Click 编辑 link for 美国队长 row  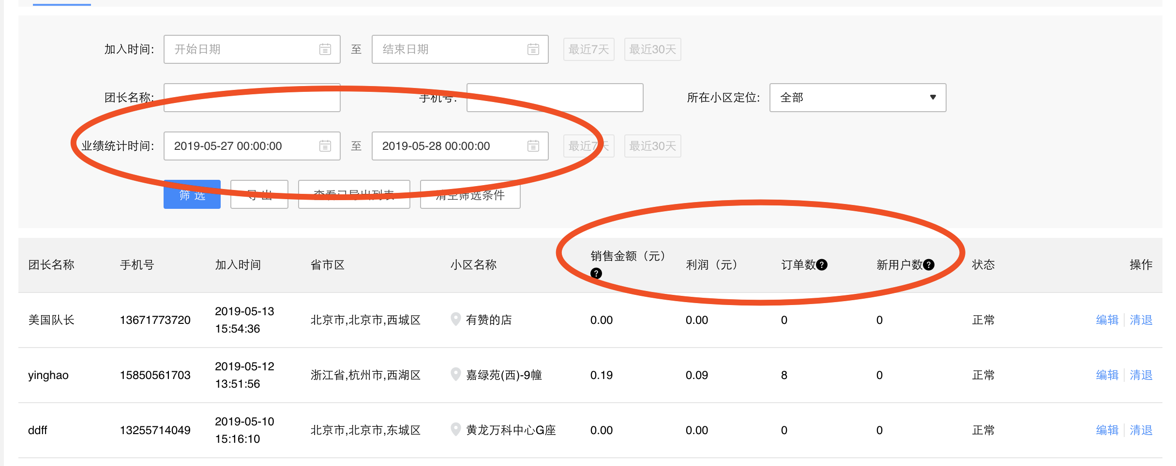(x=1107, y=320)
